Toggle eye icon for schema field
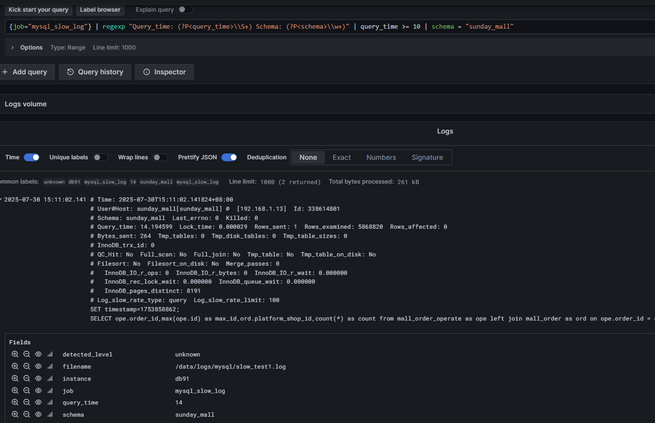 click(x=38, y=415)
